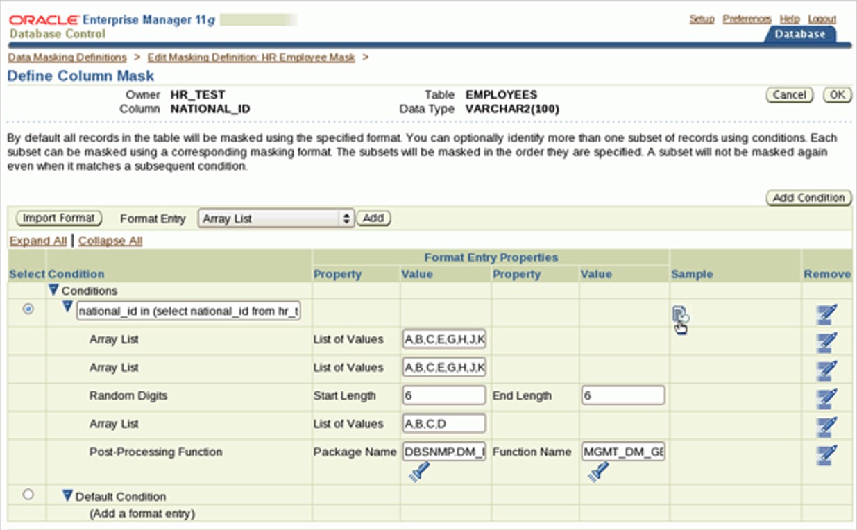
Task: Open the Preferences link
Action: pyautogui.click(x=747, y=19)
